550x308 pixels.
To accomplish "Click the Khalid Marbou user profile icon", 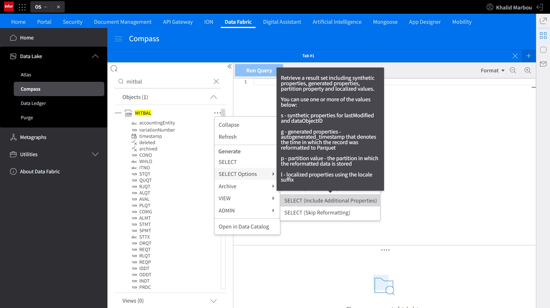I will 490,7.
